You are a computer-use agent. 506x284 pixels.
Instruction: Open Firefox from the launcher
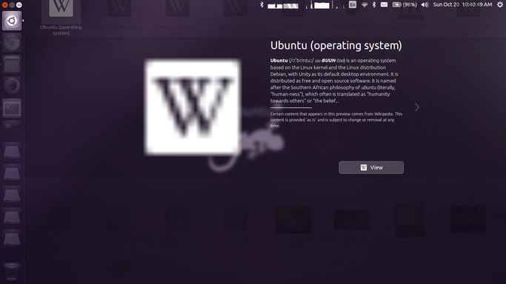[12, 86]
